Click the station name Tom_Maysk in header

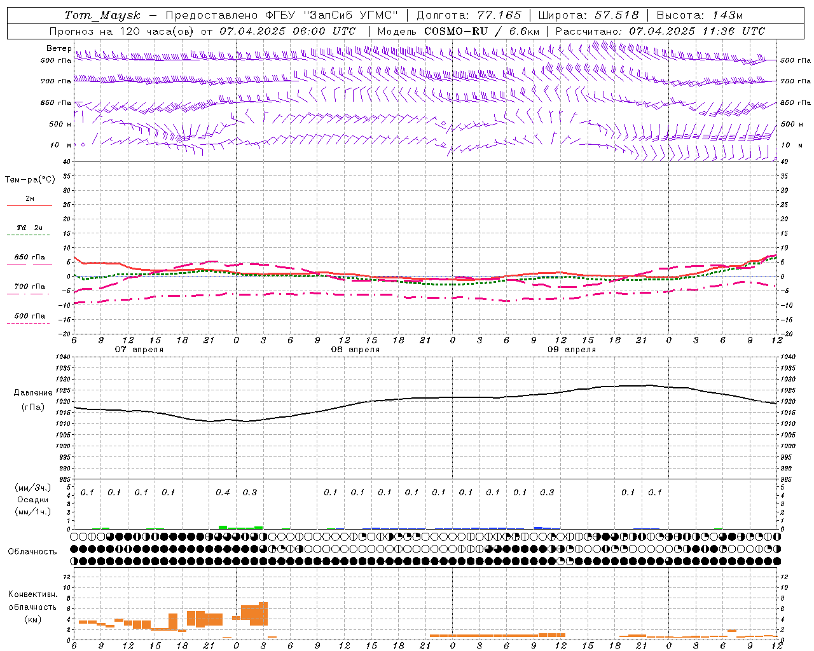click(102, 15)
